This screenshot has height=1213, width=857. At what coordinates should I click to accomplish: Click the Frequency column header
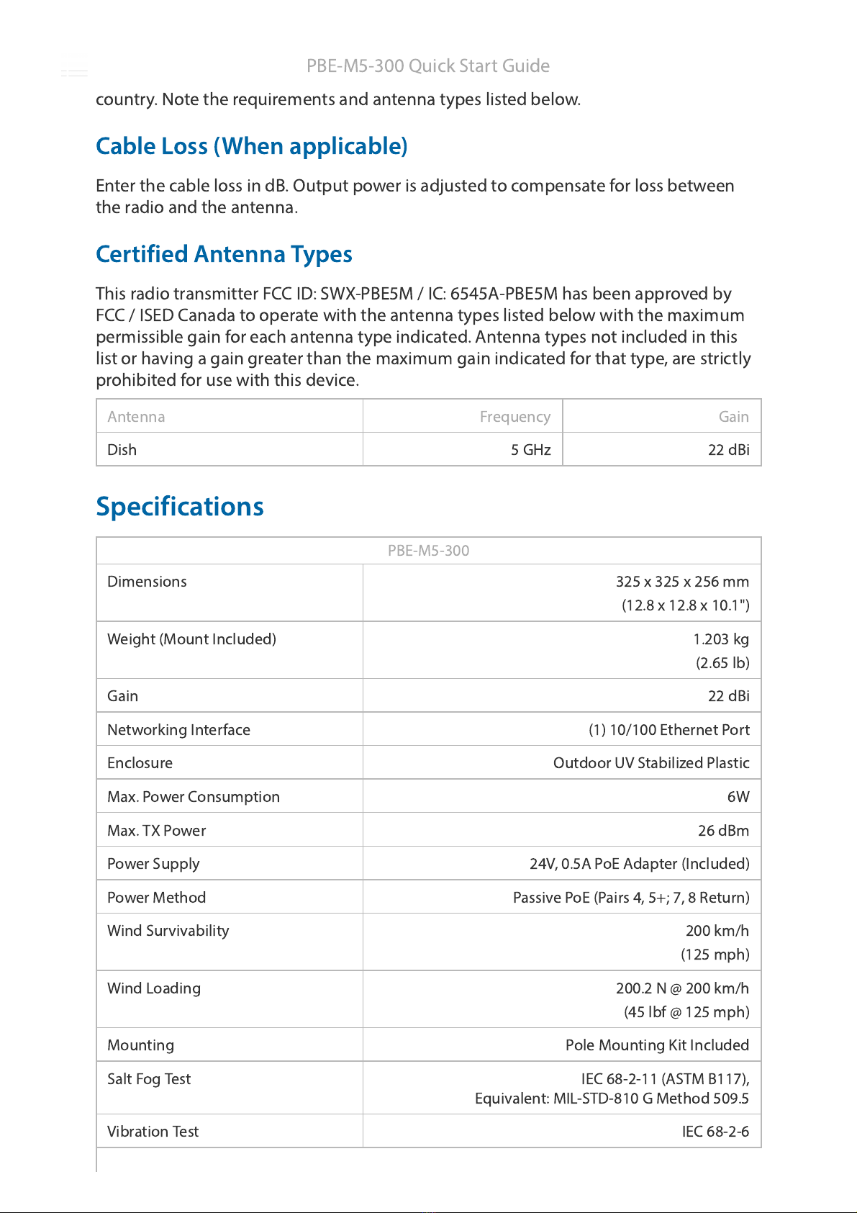click(x=515, y=417)
